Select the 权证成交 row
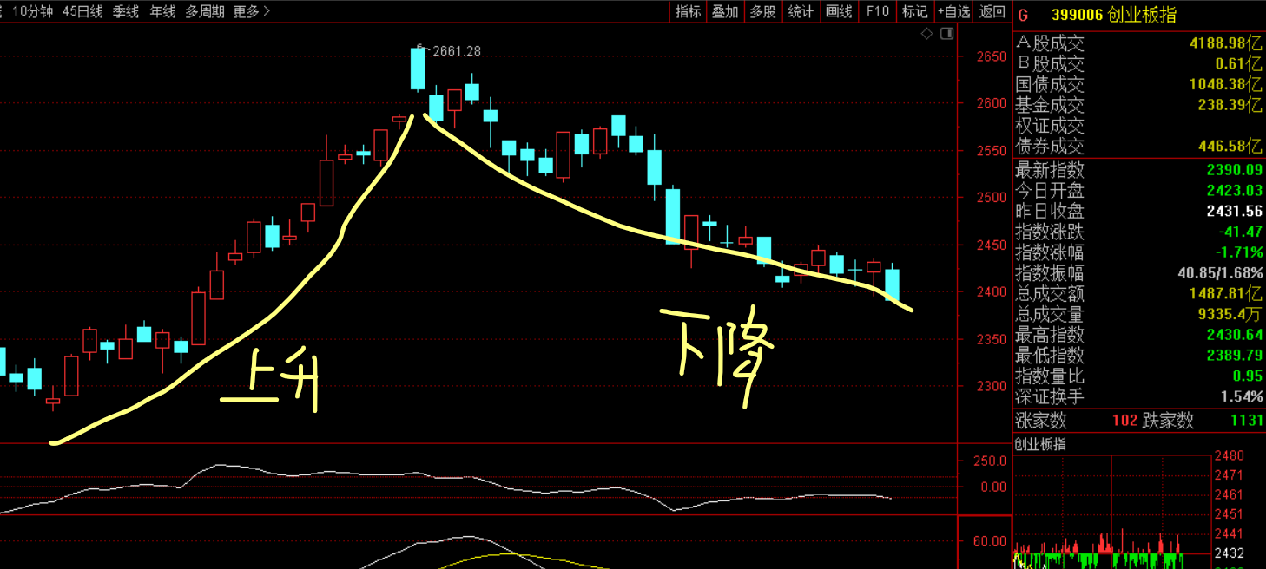 (x=1139, y=126)
